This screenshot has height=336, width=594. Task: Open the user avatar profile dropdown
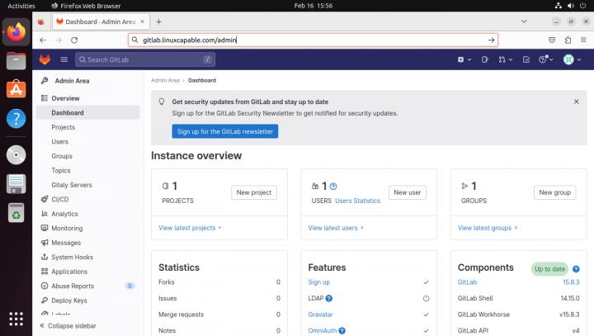coord(571,59)
